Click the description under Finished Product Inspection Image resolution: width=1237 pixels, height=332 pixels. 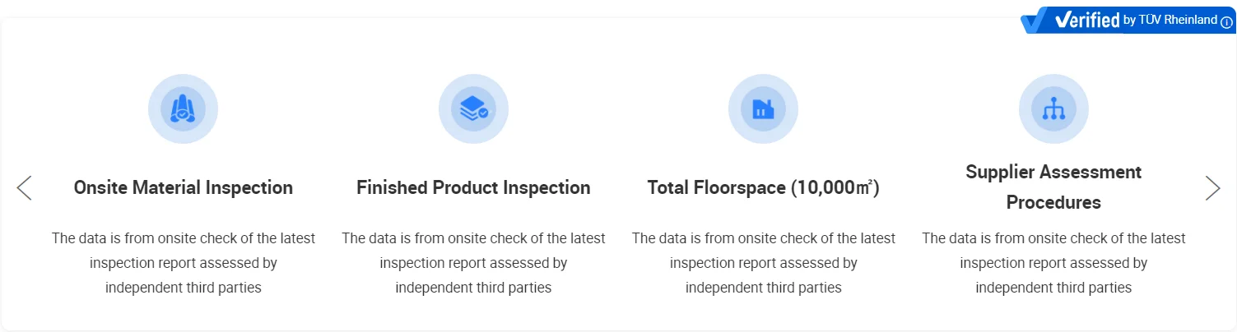click(x=473, y=263)
